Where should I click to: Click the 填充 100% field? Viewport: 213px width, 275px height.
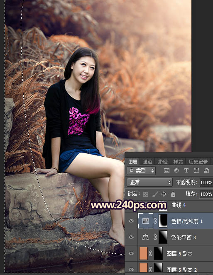click(x=206, y=194)
